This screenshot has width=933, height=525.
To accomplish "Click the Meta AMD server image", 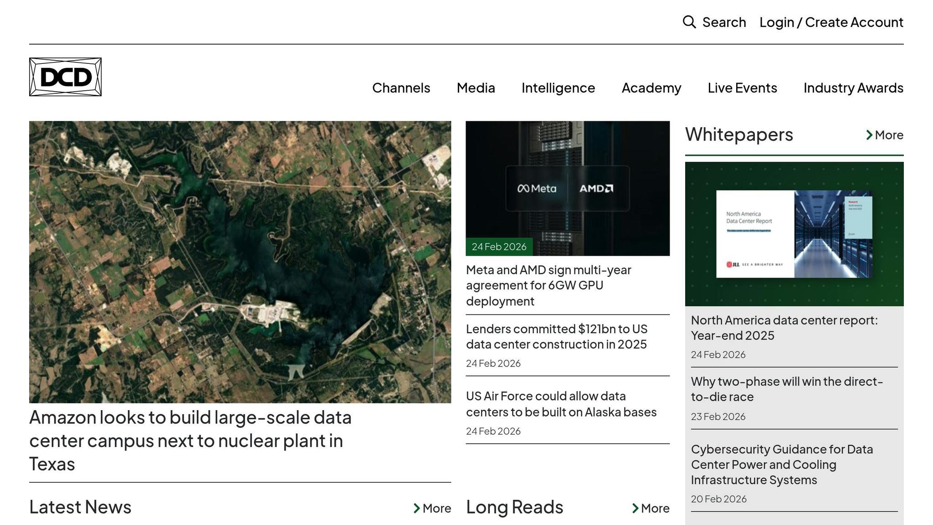I will [567, 188].
